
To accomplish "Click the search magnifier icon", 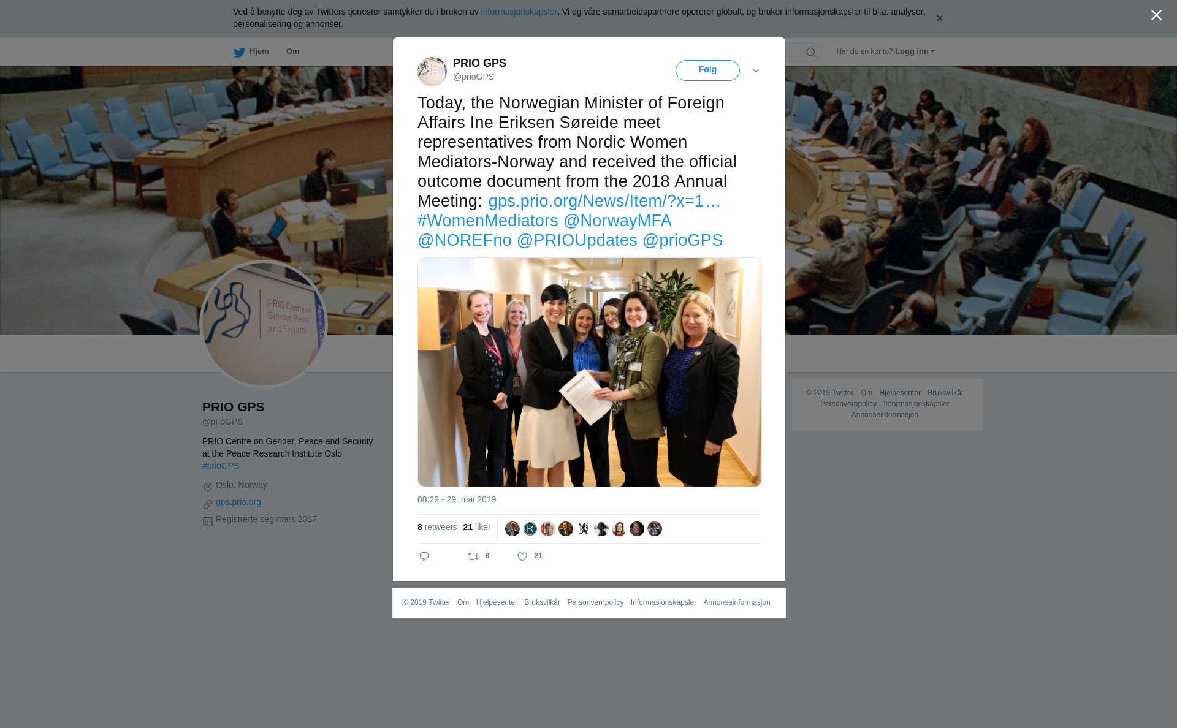I will [811, 52].
